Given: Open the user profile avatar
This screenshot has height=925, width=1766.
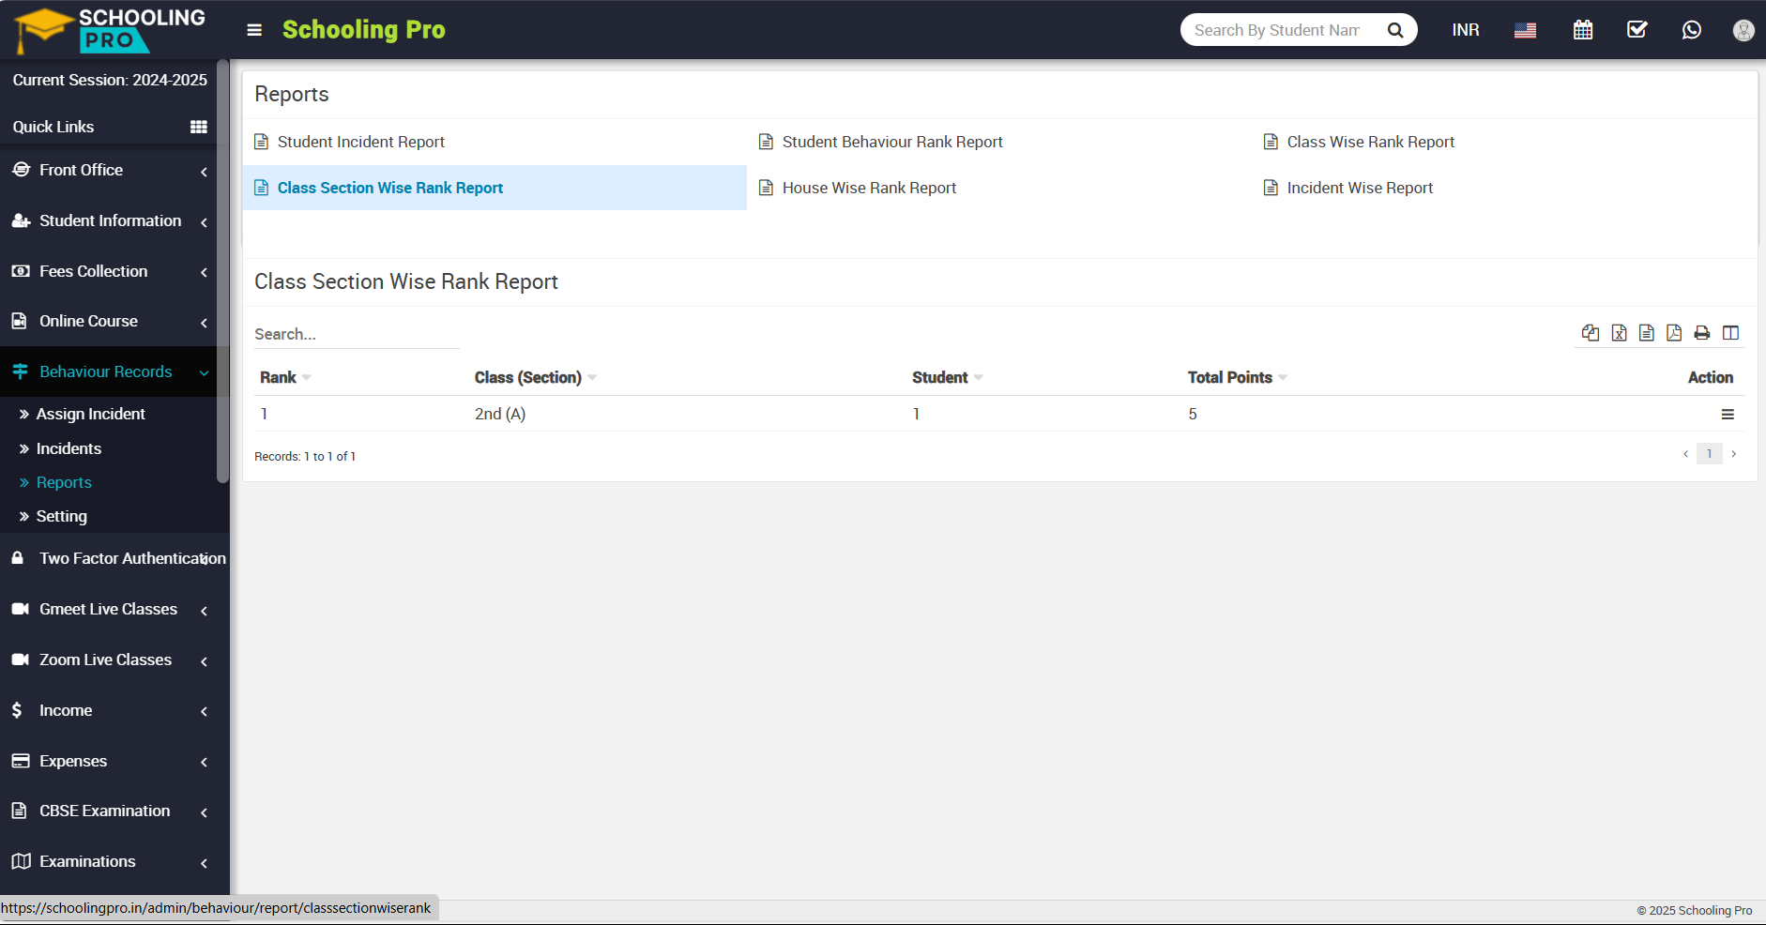Looking at the screenshot, I should [1743, 30].
